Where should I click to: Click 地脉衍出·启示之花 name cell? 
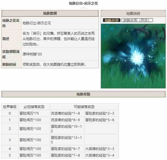(x=37, y=23)
